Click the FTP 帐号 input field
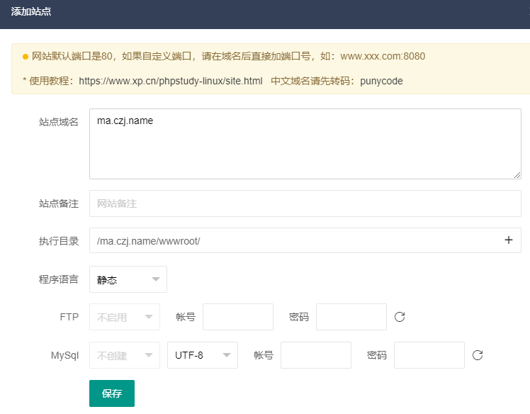 pyautogui.click(x=238, y=317)
